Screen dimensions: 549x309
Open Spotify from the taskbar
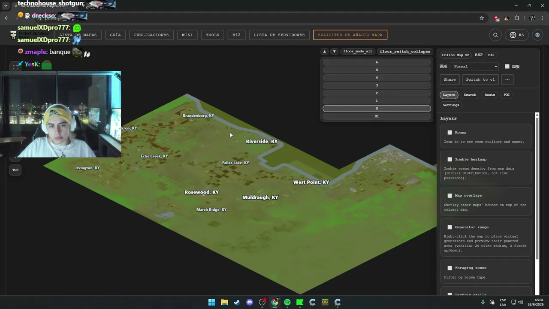(287, 302)
